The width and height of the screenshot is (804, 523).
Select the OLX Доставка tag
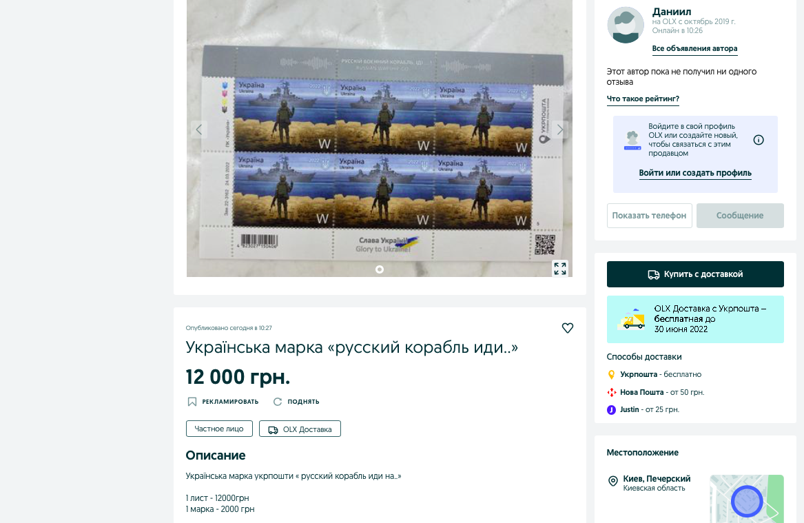[x=300, y=429]
